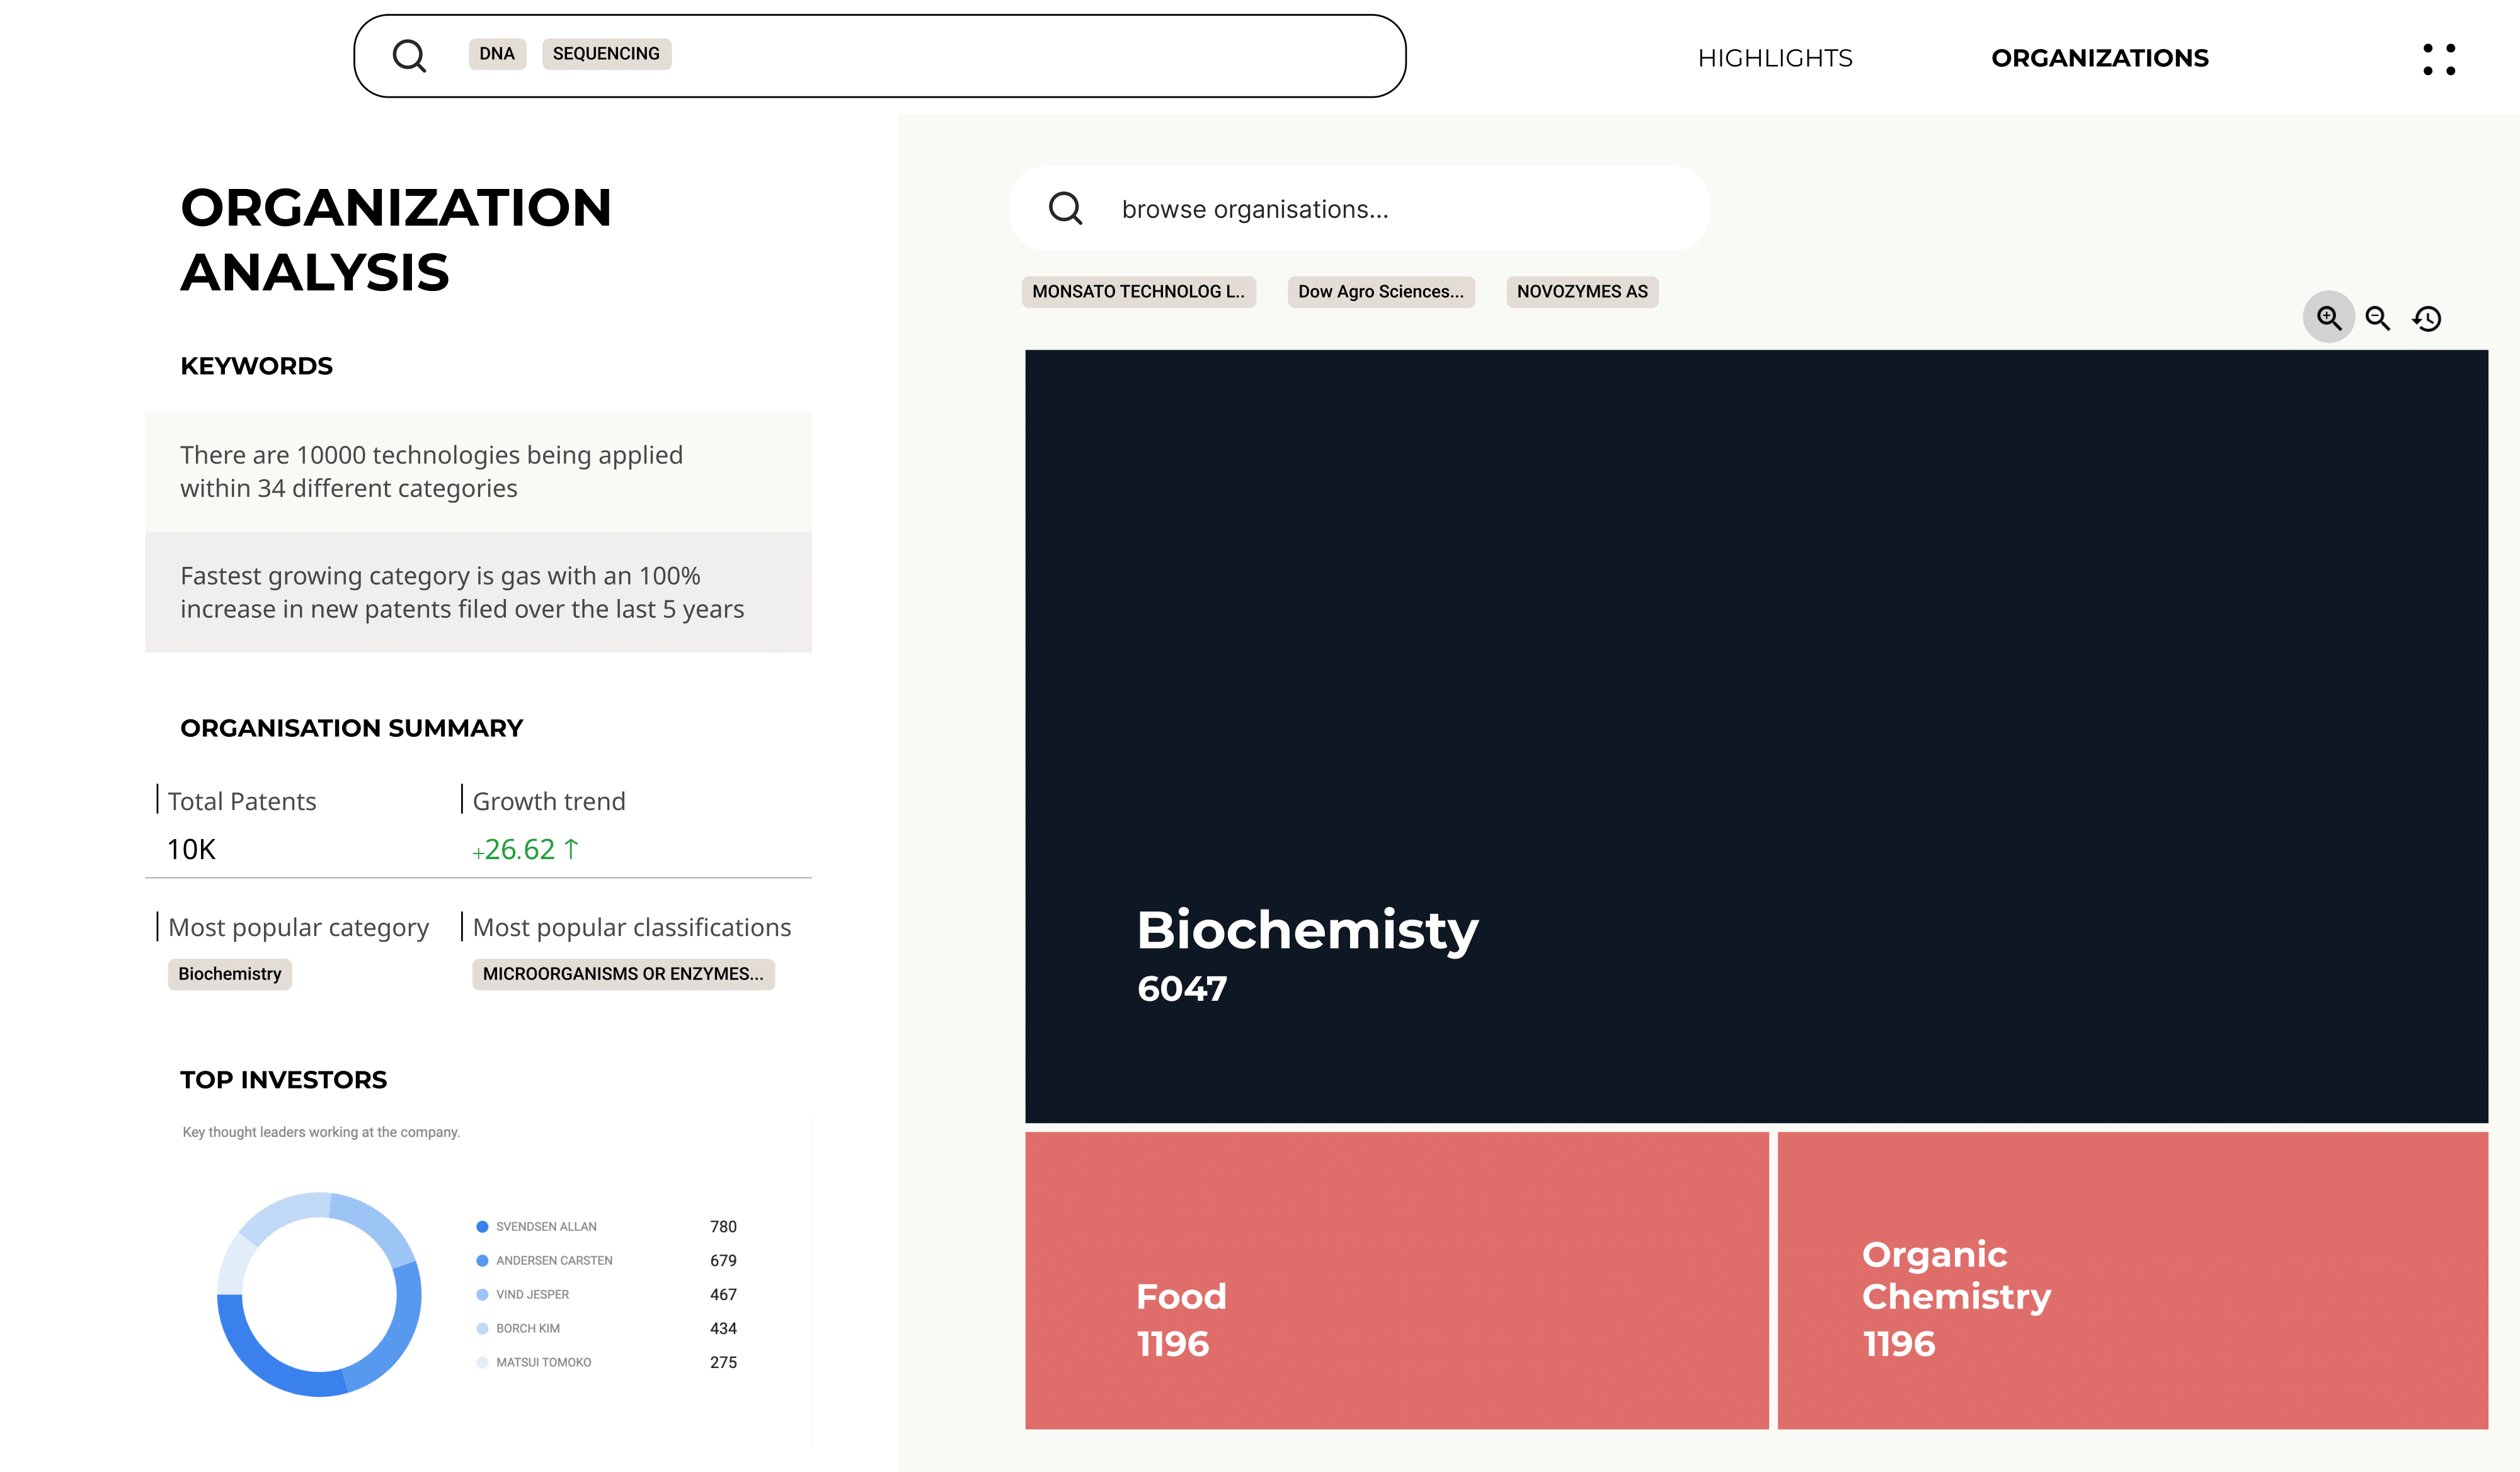The height and width of the screenshot is (1472, 2520).
Task: Select the SVENDSEN ALLAN legend dot
Action: (x=482, y=1227)
